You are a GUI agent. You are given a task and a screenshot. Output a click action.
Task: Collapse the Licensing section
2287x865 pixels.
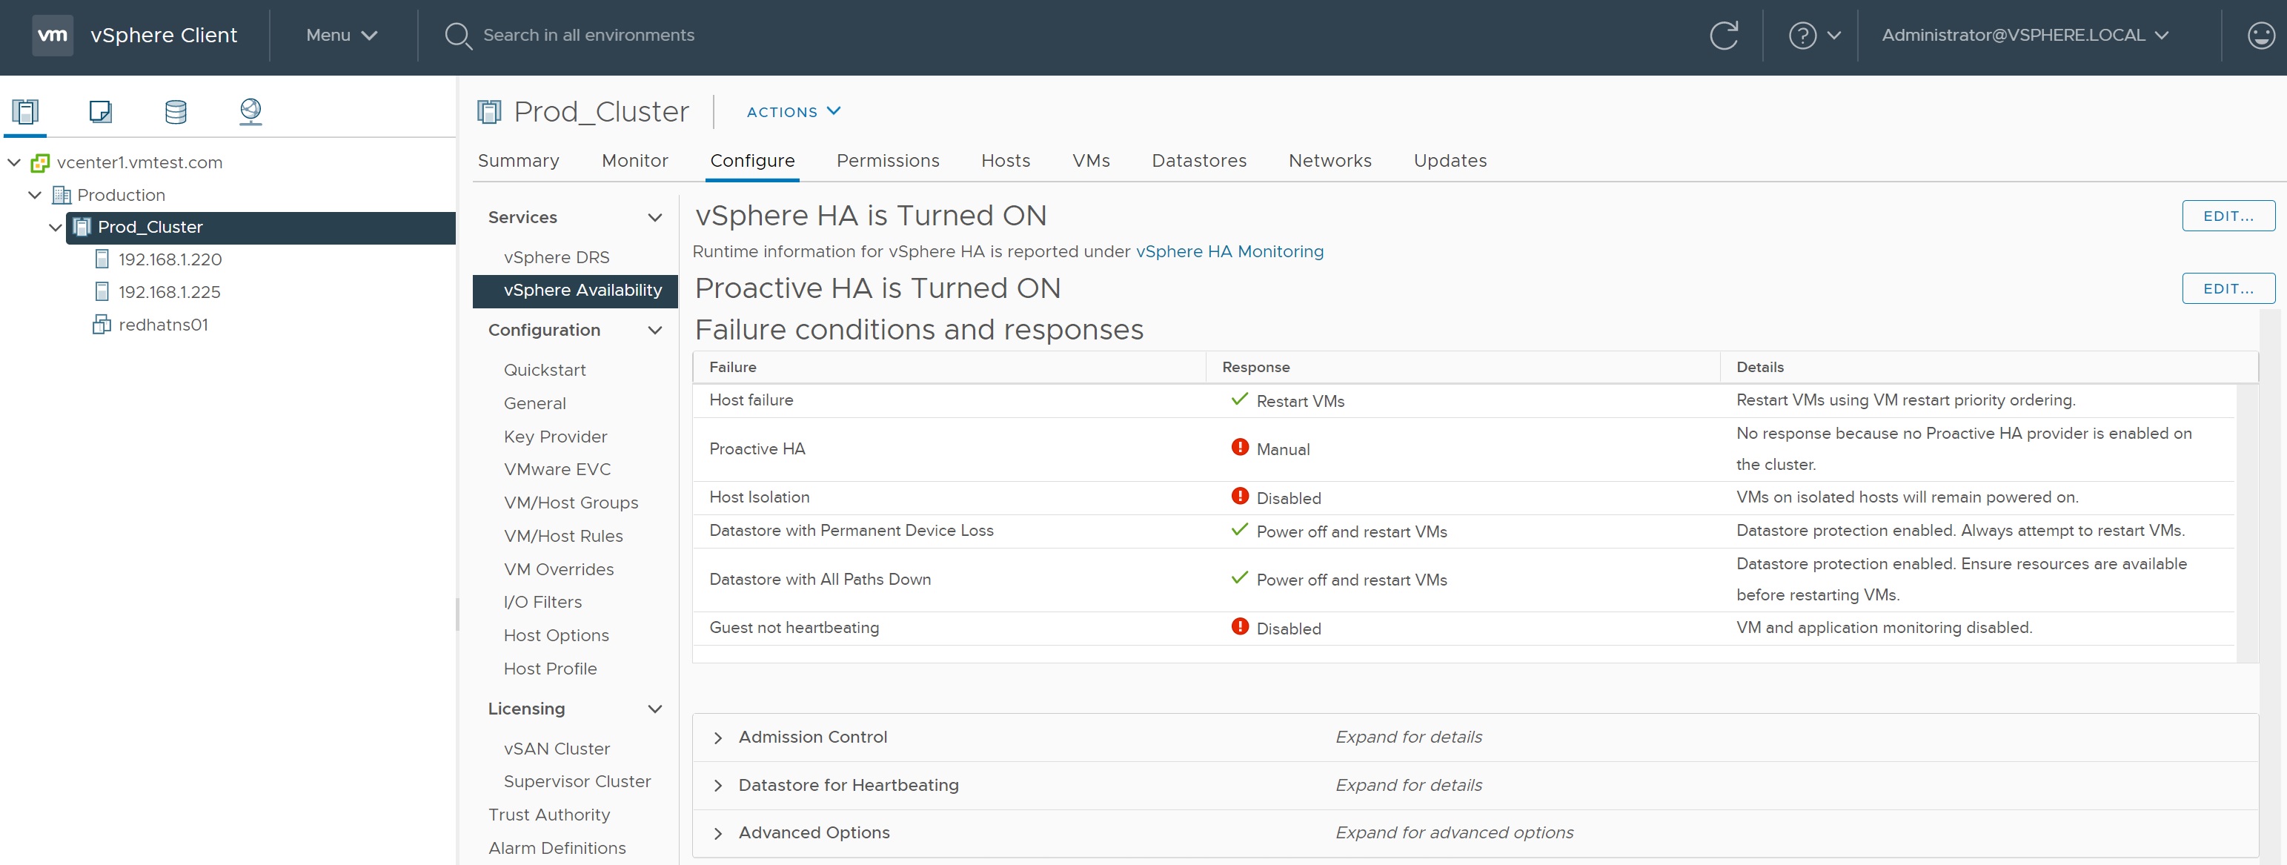pos(654,709)
